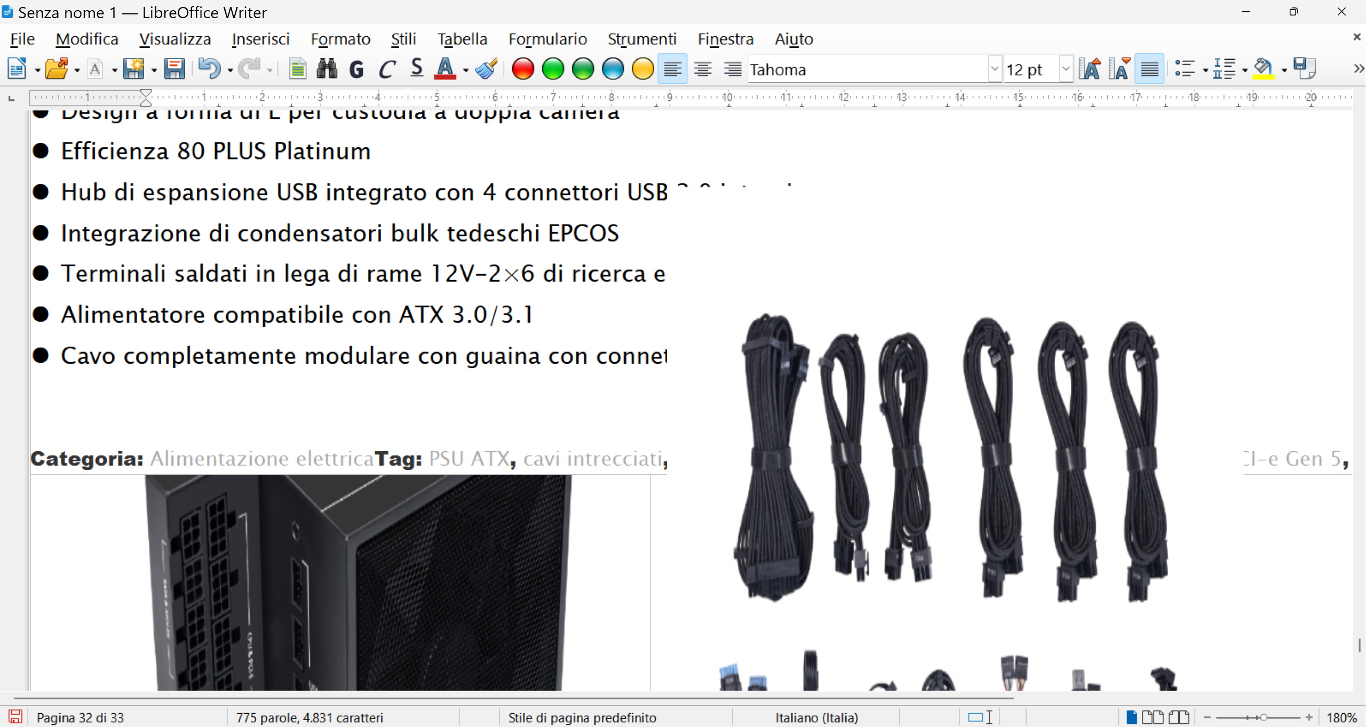Expand the 12 pt font size dropdown
This screenshot has height=727, width=1366.
point(1066,69)
